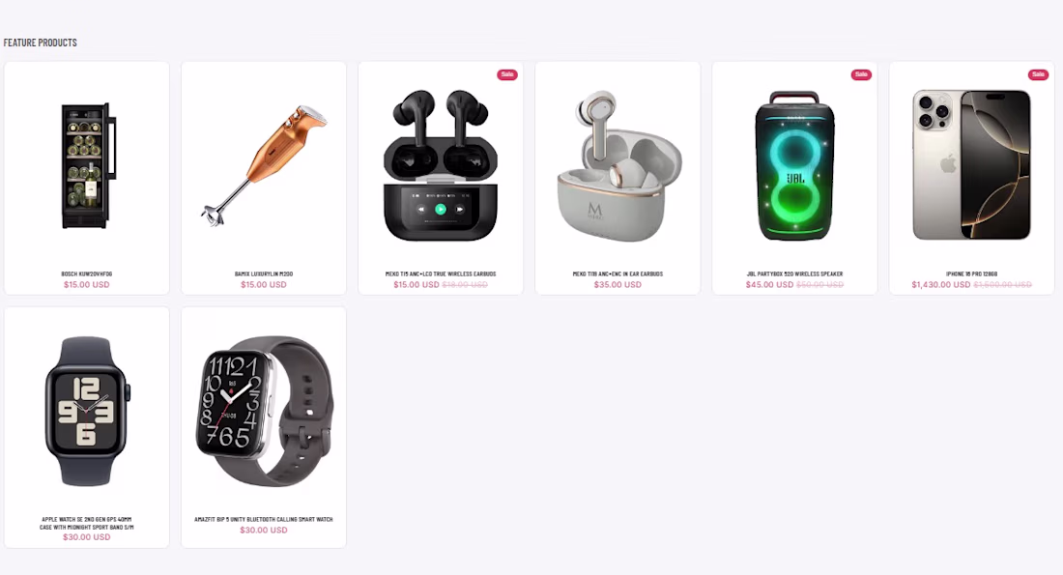Image resolution: width=1063 pixels, height=575 pixels.
Task: Open Meko T15 ANC+LCD True Wireless Earbuds link
Action: point(441,273)
